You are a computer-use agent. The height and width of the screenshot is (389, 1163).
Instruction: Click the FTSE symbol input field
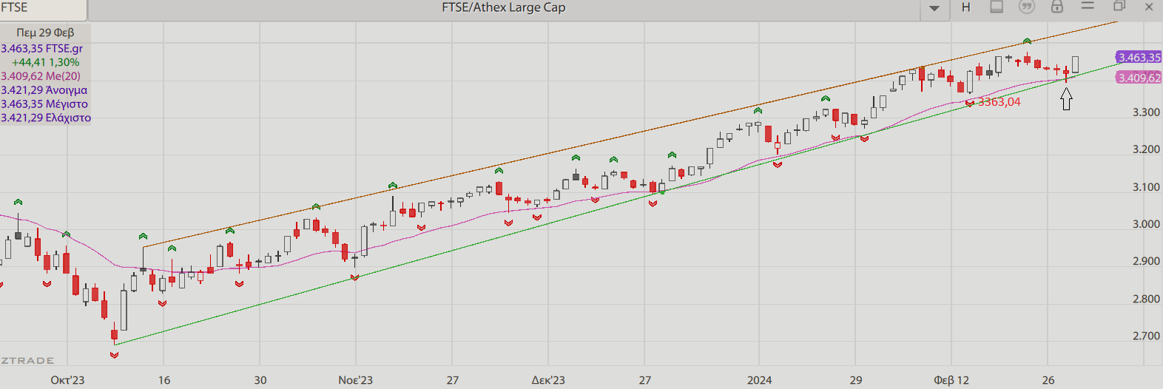tap(43, 9)
